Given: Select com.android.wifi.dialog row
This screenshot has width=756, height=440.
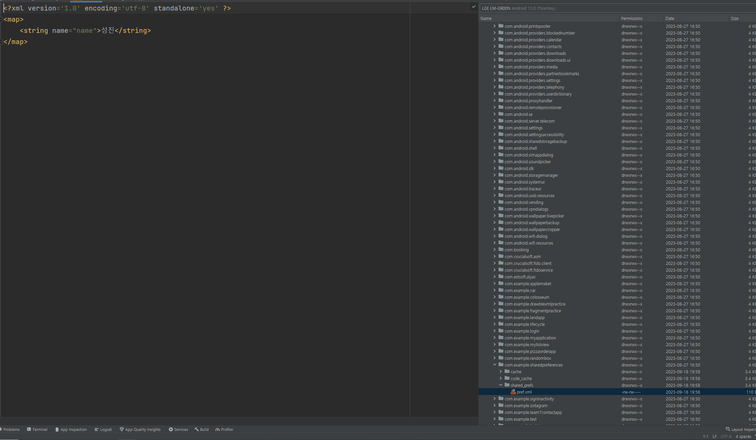Looking at the screenshot, I should [617, 236].
